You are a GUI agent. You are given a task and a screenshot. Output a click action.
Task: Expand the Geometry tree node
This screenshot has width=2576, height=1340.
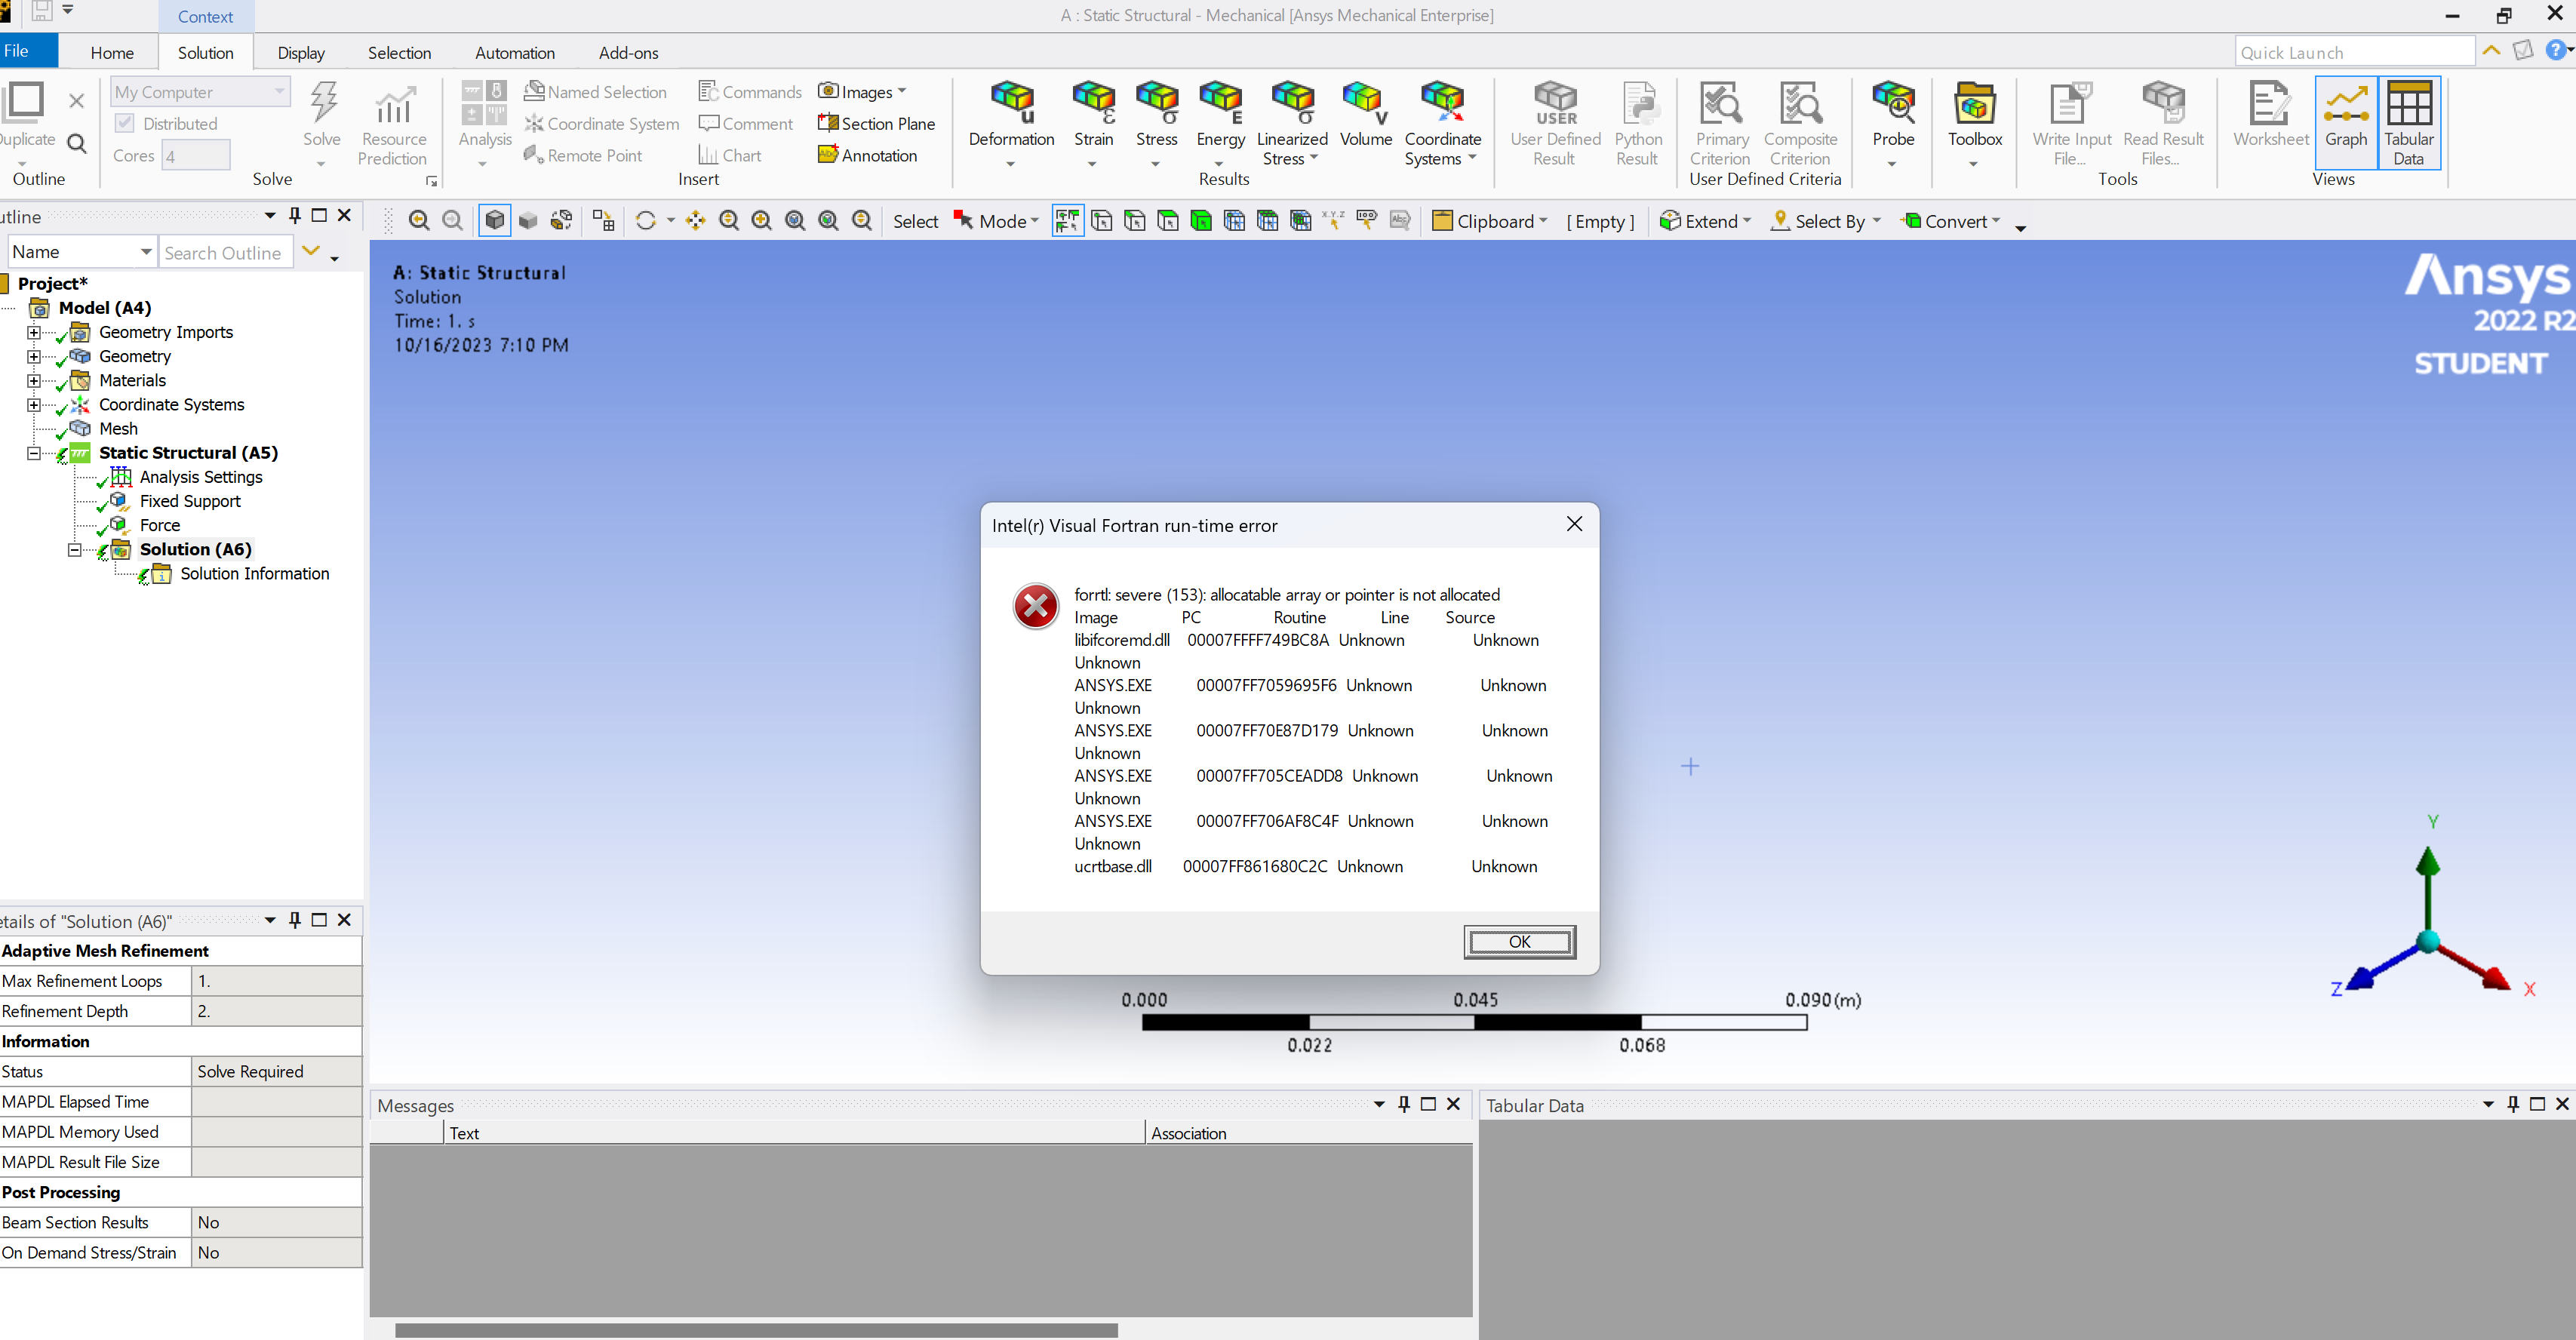tap(33, 356)
